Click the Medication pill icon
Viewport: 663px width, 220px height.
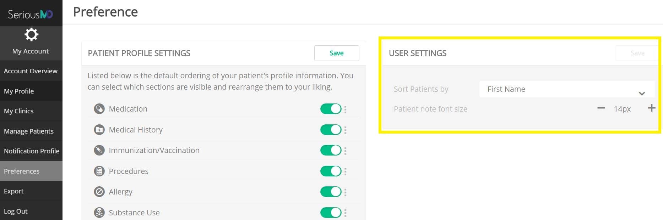click(99, 109)
